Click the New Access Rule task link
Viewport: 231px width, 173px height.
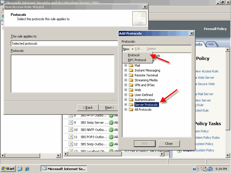(206, 71)
